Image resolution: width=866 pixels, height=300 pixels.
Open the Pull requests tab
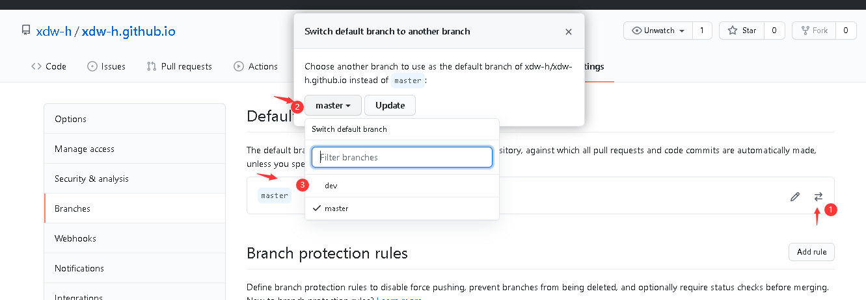[180, 66]
